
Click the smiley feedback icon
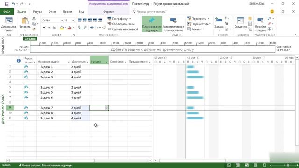(272, 11)
